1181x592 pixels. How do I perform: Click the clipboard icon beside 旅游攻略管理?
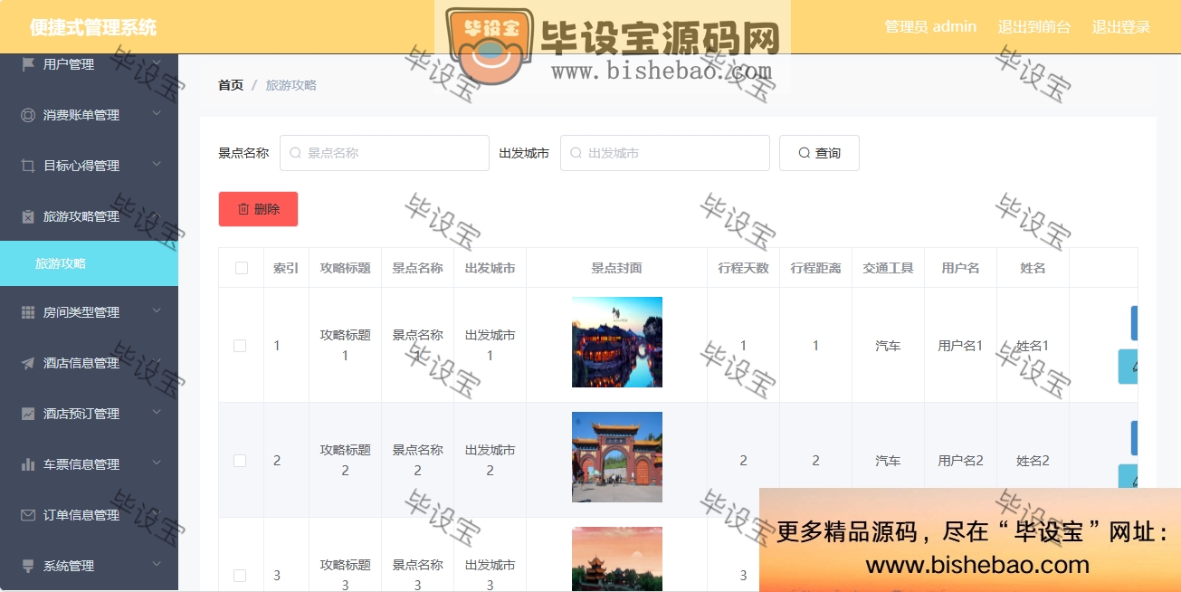point(28,216)
